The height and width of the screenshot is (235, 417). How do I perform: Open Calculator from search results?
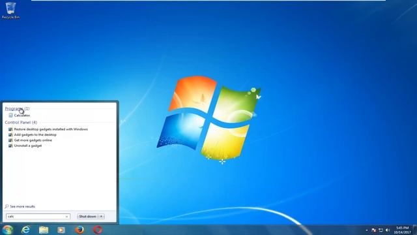22,116
